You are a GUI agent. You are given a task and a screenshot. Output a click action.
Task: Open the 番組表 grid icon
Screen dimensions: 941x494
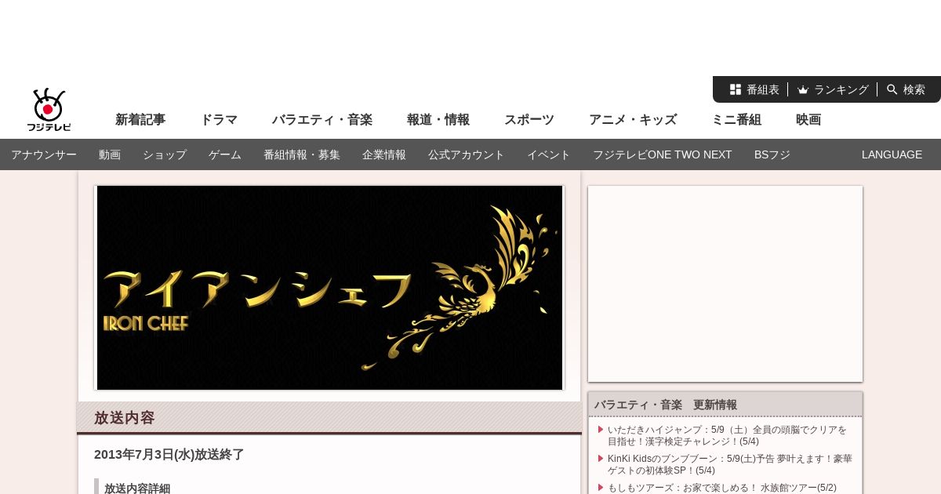(x=736, y=89)
